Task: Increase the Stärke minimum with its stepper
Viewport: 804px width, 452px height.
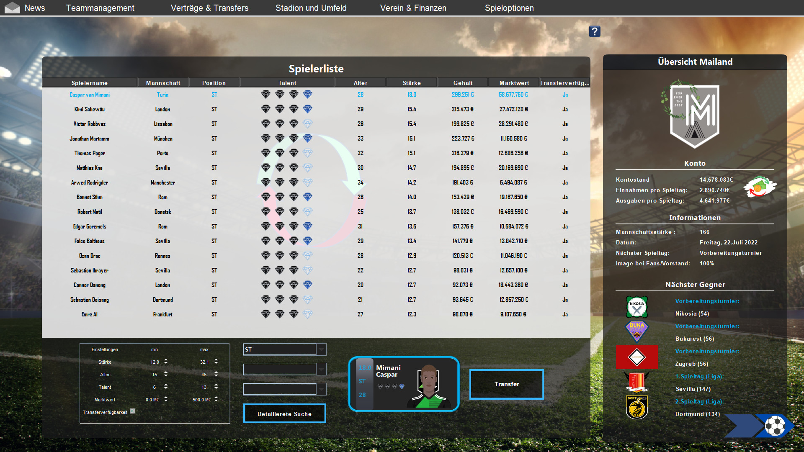Action: tap(167, 360)
